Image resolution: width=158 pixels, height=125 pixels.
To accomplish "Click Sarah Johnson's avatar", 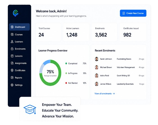I will tap(97, 59).
